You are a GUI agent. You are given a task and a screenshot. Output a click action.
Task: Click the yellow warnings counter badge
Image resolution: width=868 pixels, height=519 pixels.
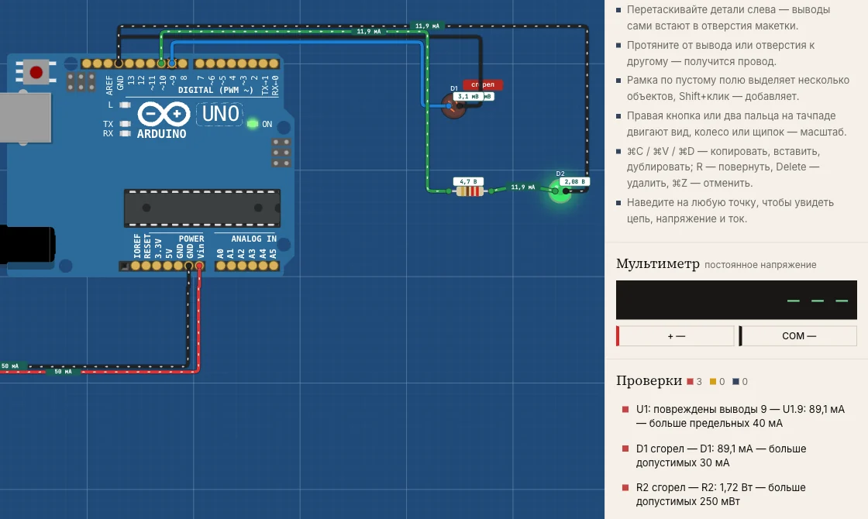[x=717, y=382]
